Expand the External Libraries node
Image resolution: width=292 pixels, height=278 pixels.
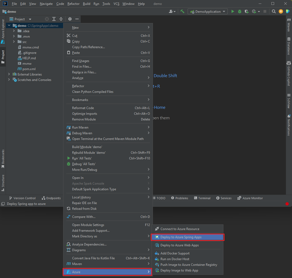9,74
